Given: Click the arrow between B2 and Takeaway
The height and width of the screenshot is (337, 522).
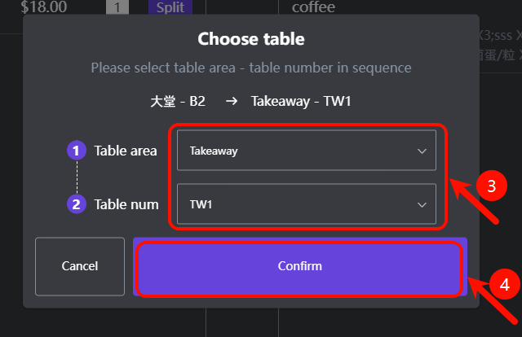Looking at the screenshot, I should click(x=231, y=102).
